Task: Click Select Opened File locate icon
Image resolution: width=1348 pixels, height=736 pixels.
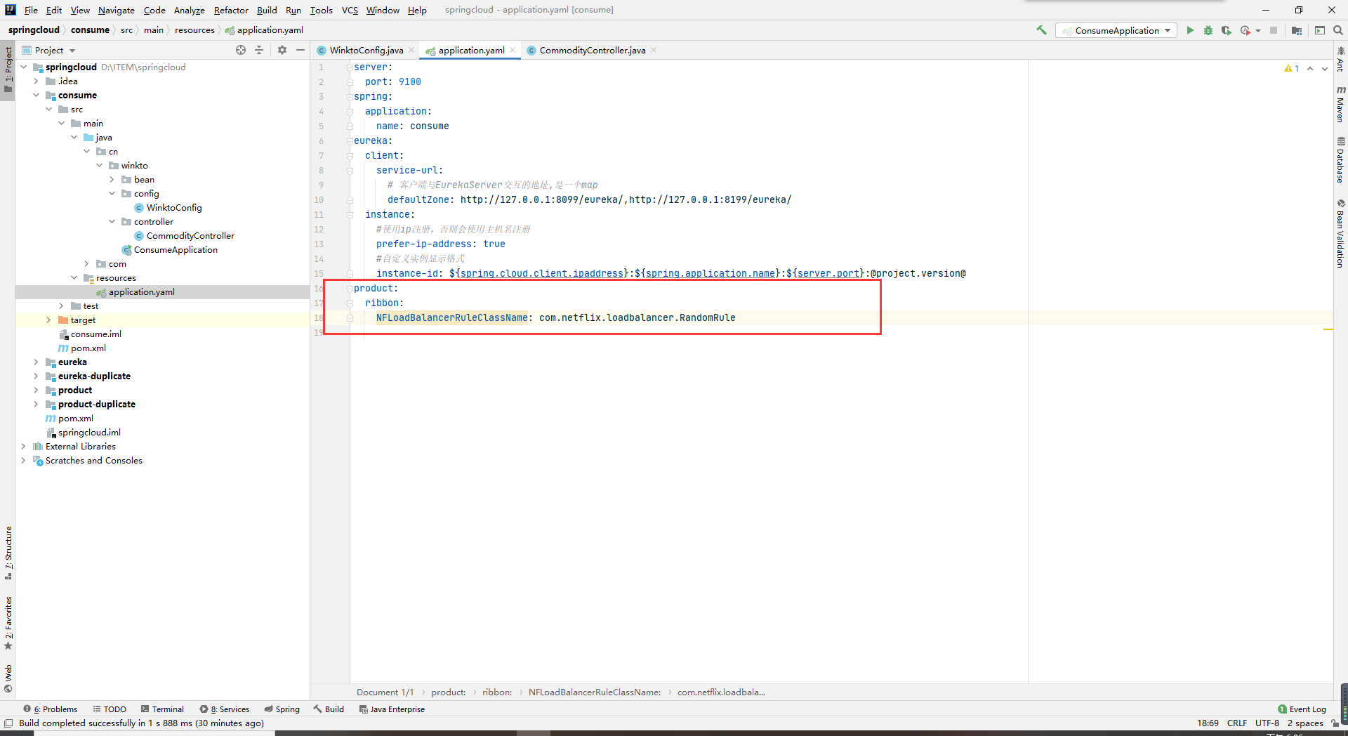Action: (241, 50)
